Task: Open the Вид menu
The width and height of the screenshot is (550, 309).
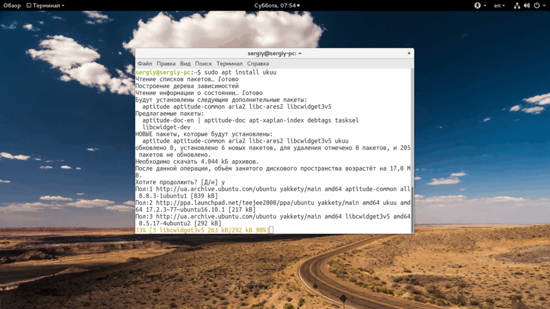Action: [x=185, y=64]
